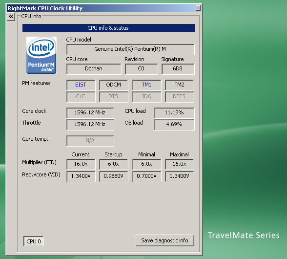Click the Startup multiplier 6.0x value
This screenshot has width=287, height=259.
113,164
